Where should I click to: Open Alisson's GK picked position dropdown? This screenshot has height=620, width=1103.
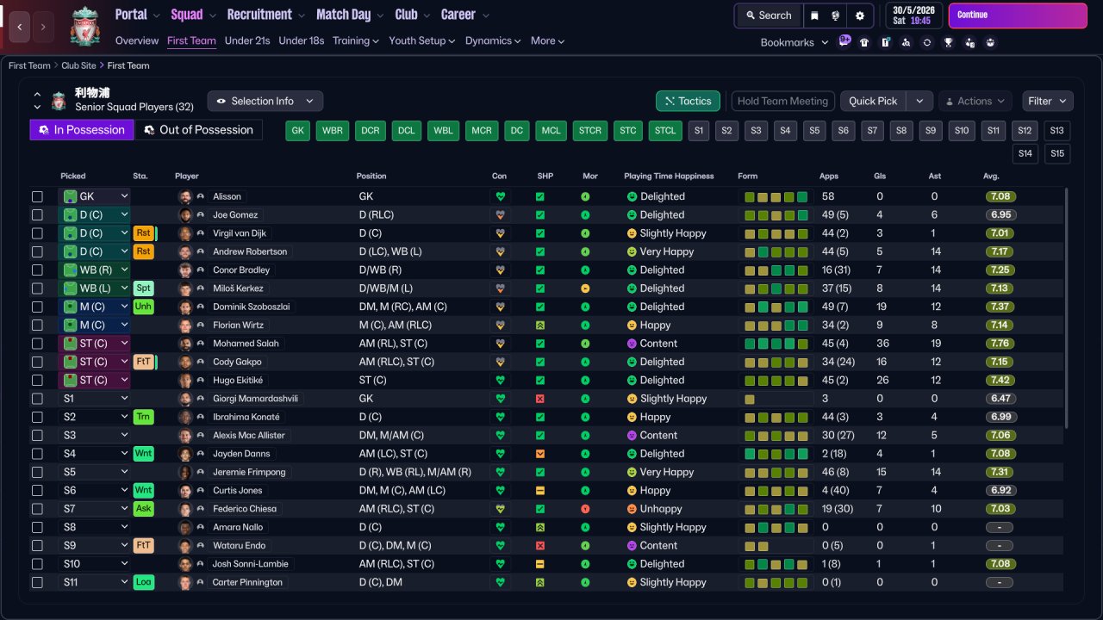coord(94,196)
